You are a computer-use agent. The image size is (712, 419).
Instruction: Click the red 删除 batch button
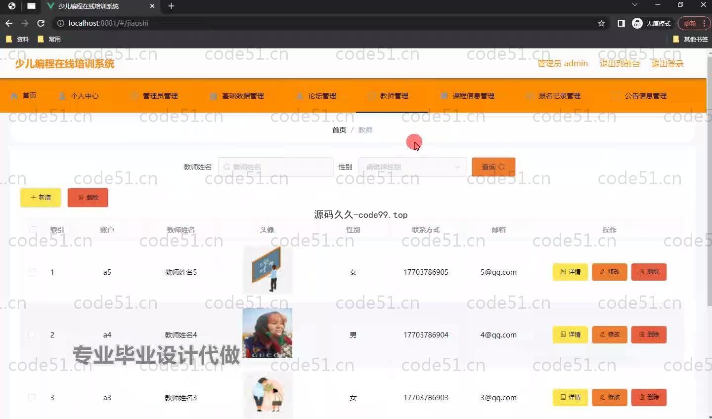pyautogui.click(x=88, y=197)
